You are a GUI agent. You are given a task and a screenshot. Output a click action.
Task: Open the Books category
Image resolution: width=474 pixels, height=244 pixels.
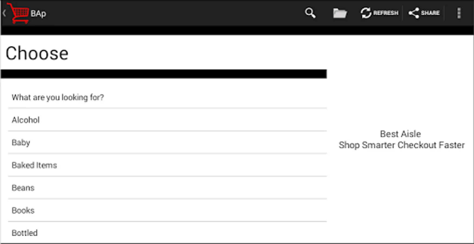tap(23, 210)
